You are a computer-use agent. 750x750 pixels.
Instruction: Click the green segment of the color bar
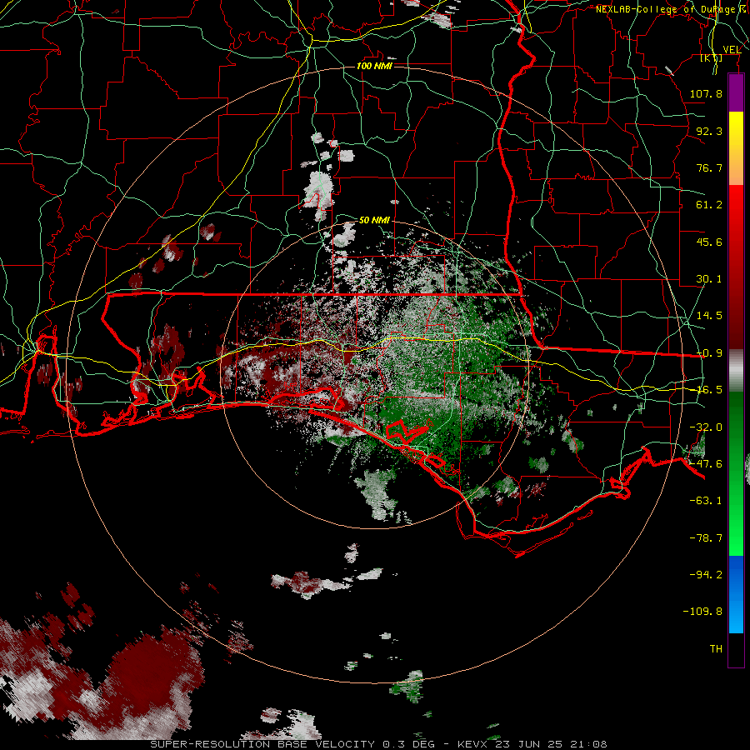736,473
